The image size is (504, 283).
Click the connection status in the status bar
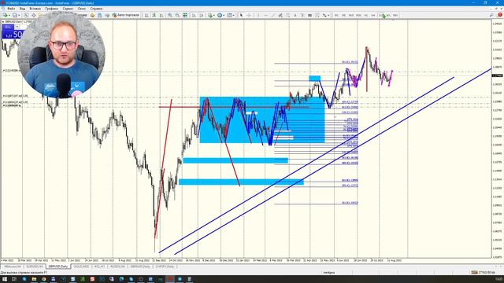[x=483, y=273]
